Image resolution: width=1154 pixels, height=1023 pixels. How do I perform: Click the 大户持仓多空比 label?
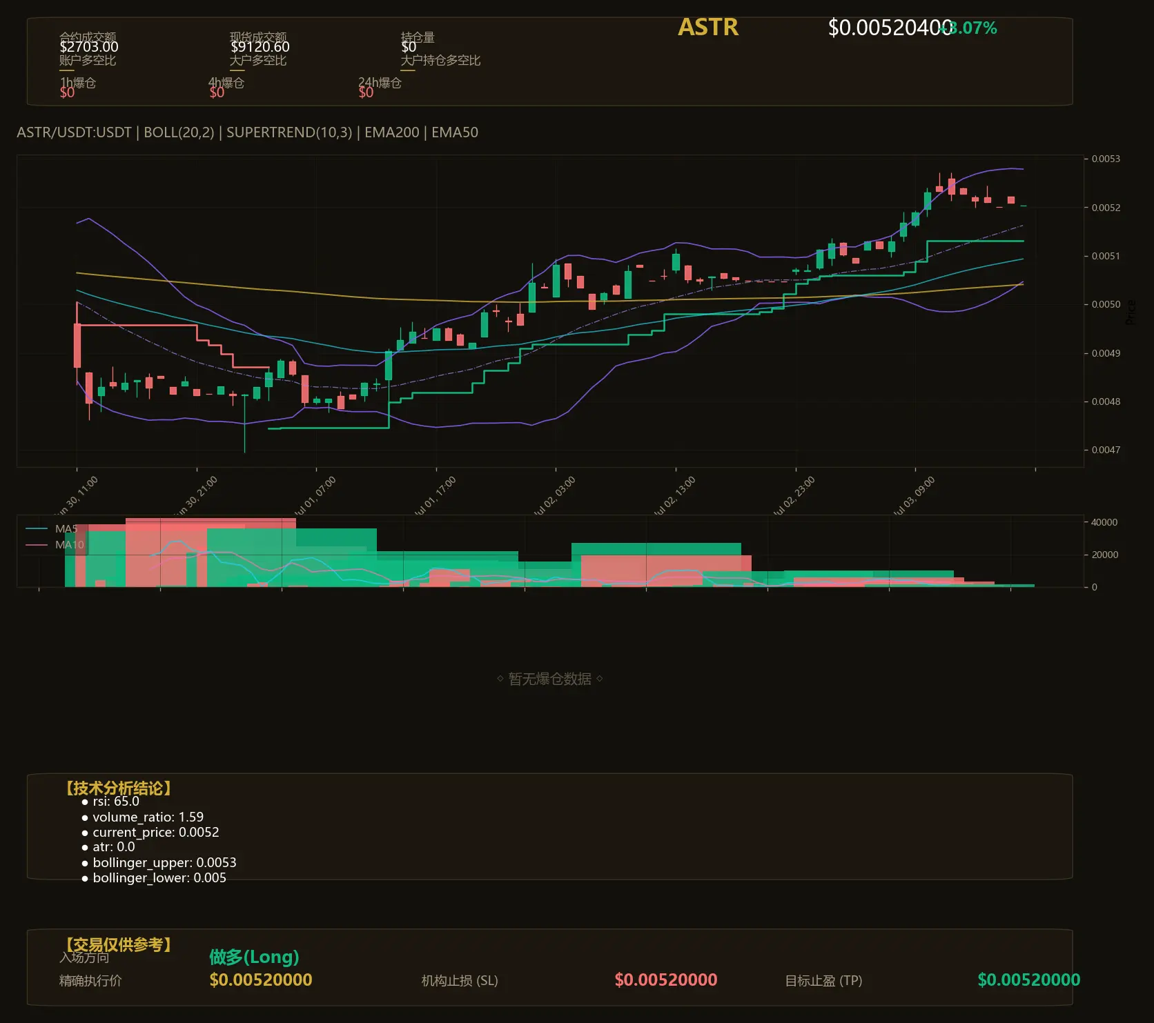pyautogui.click(x=440, y=61)
